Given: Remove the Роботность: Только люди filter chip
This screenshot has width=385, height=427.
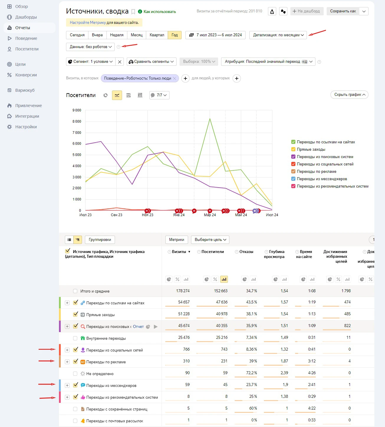Looking at the screenshot, I should (x=175, y=78).
